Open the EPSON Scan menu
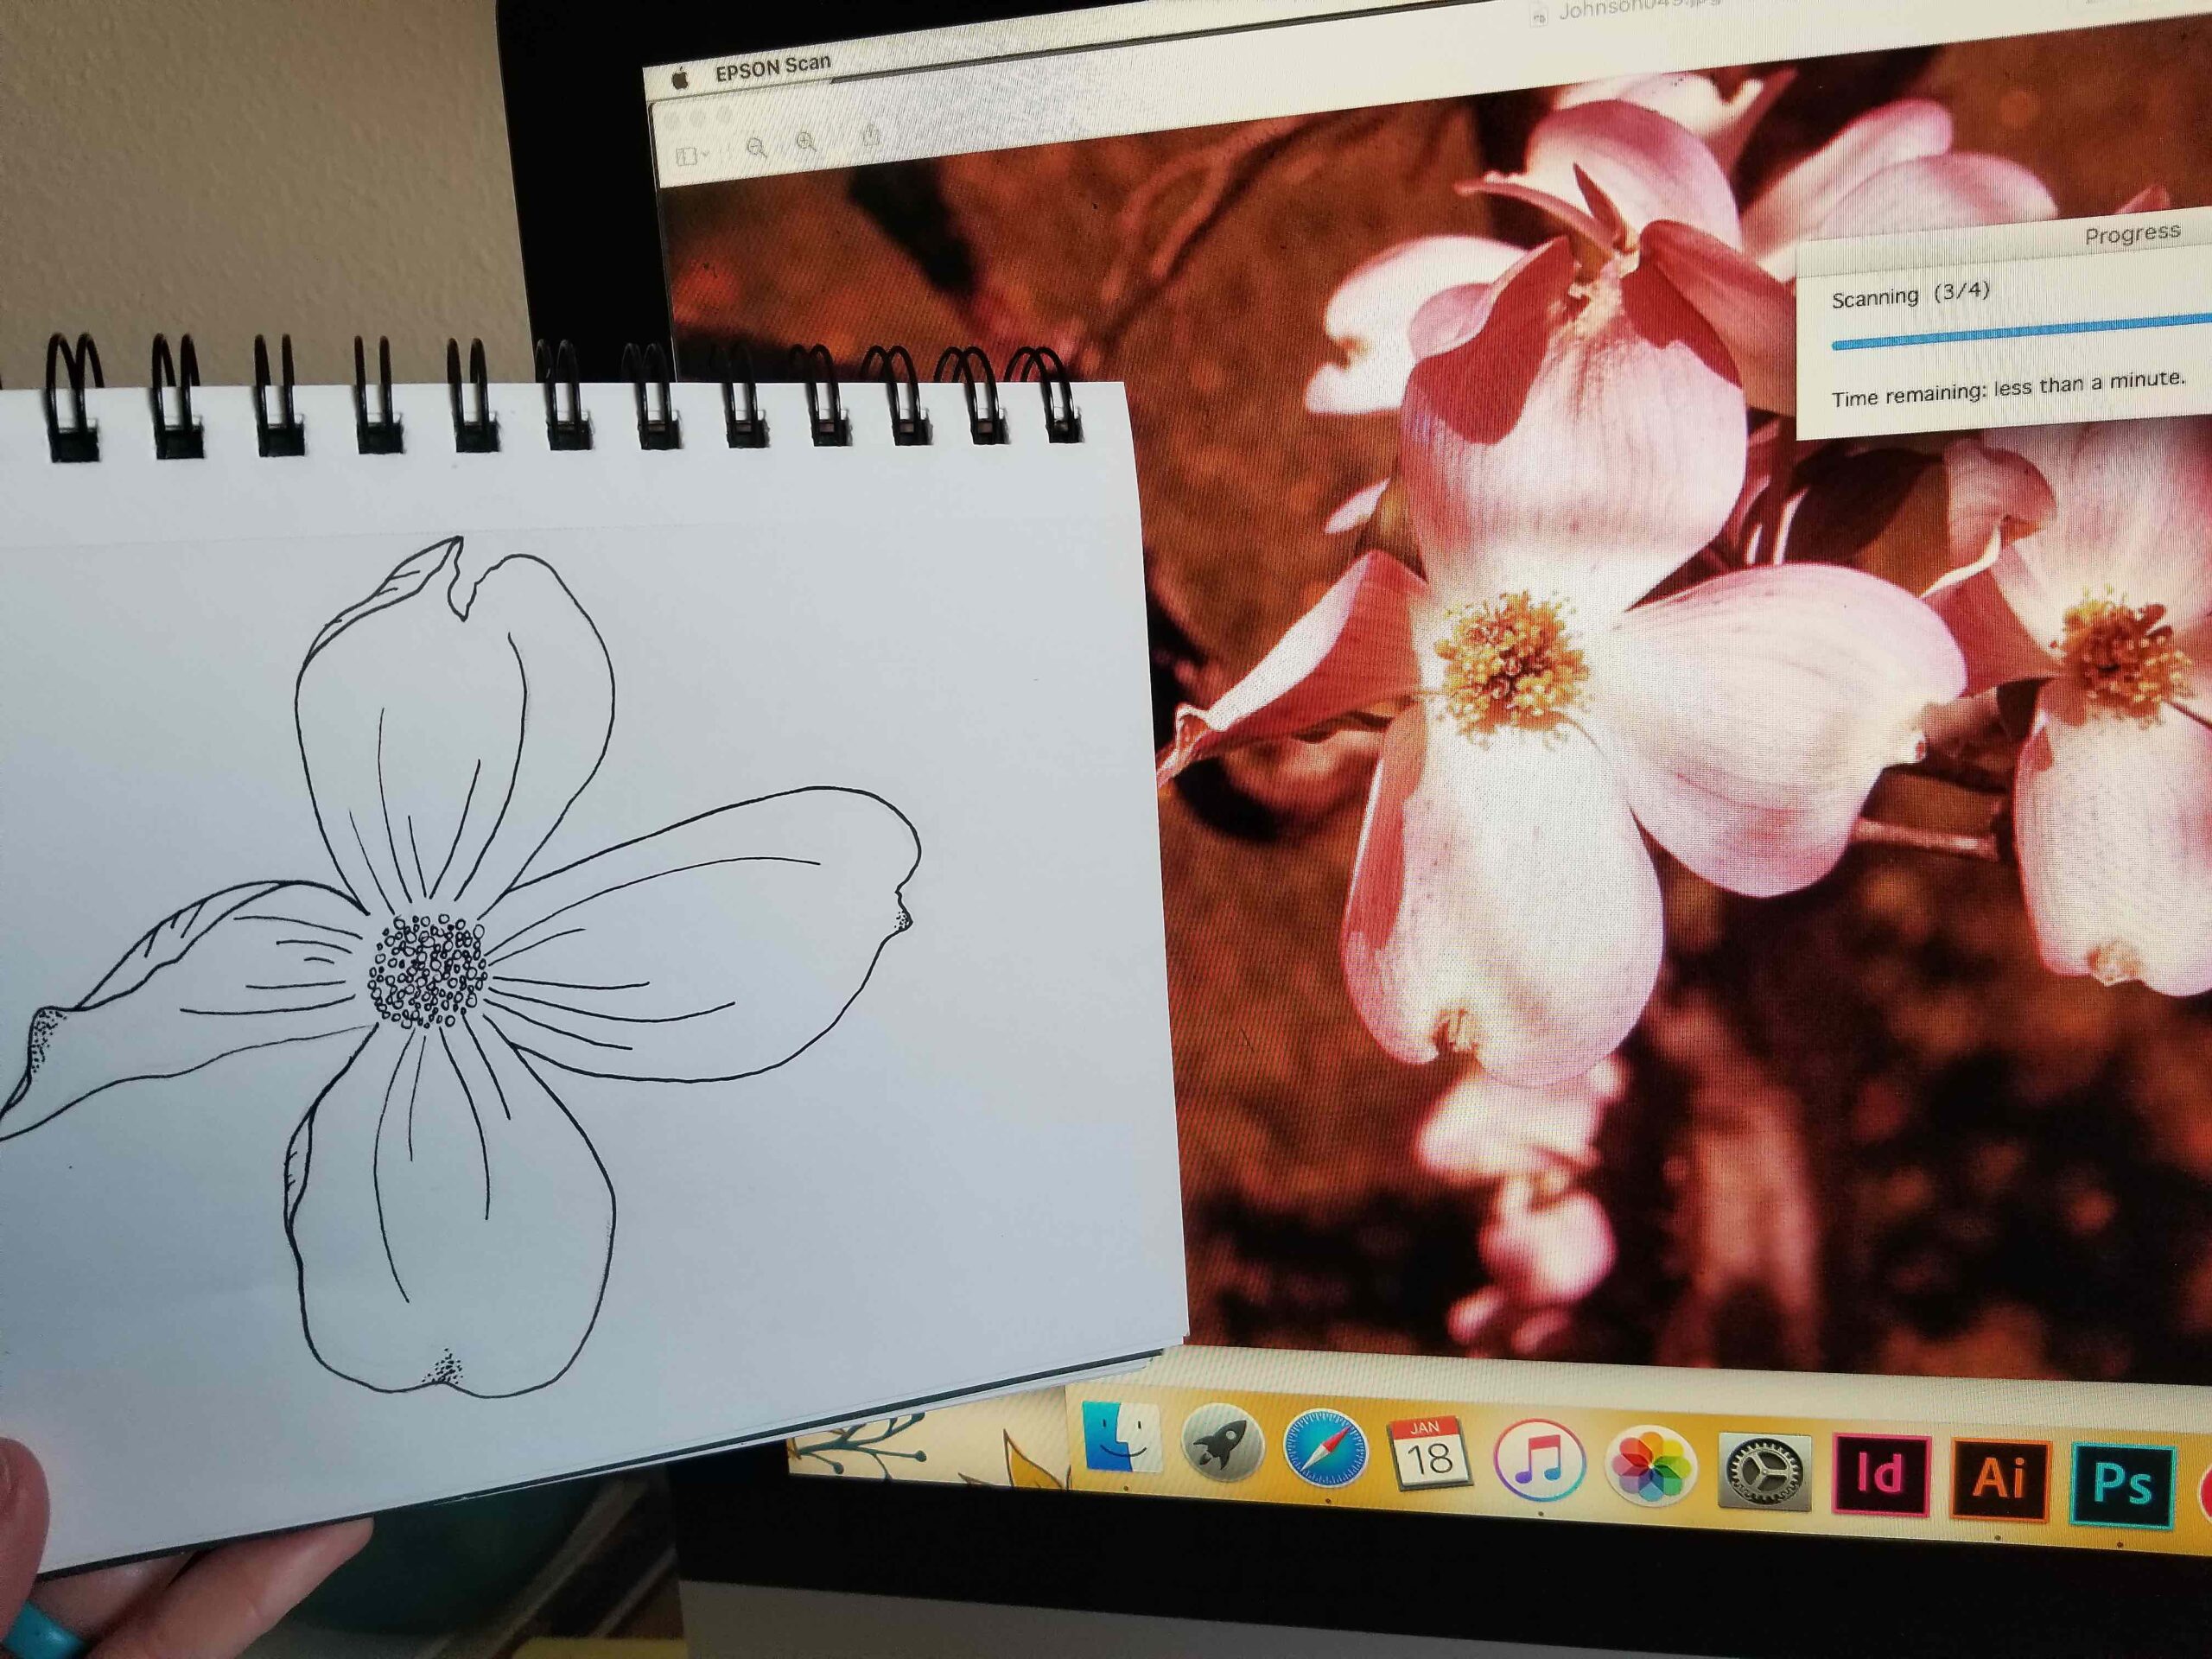Image resolution: width=2212 pixels, height=1659 pixels. pos(772,68)
